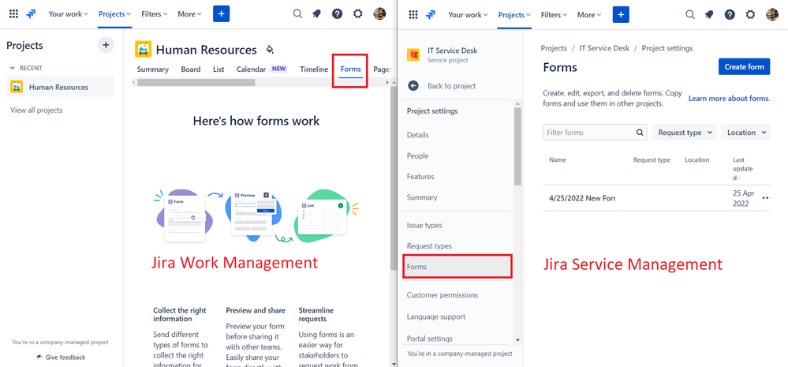Open help icon in IT Service Desk window
Screen dimensions: 788x367
pyautogui.click(x=730, y=14)
